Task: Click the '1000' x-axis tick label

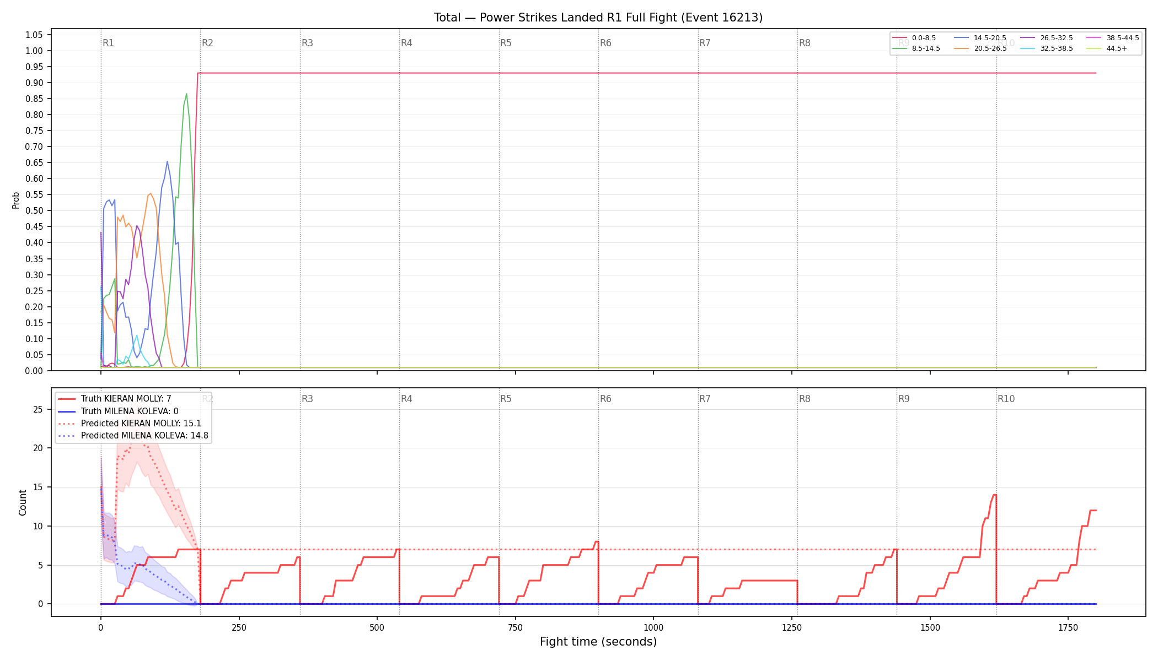Action: (x=653, y=627)
